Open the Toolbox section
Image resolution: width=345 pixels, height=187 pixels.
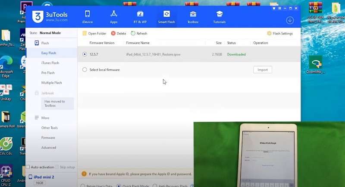[193, 17]
